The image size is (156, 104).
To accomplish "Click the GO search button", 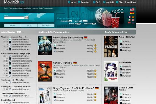I will click(26, 18).
